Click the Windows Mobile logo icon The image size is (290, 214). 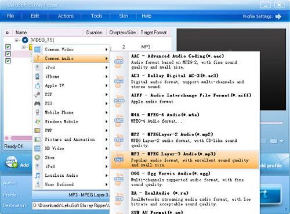pos(38,122)
